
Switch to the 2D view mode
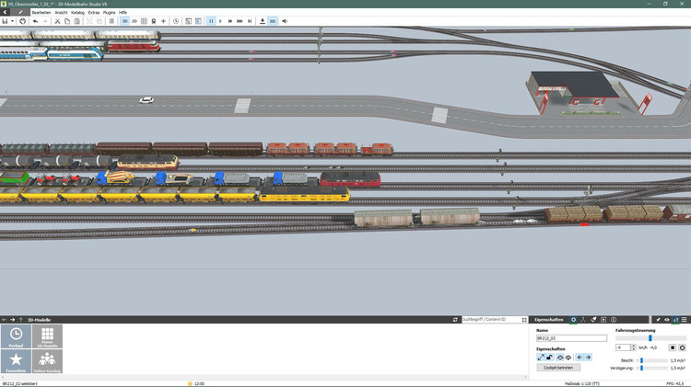[x=135, y=20]
